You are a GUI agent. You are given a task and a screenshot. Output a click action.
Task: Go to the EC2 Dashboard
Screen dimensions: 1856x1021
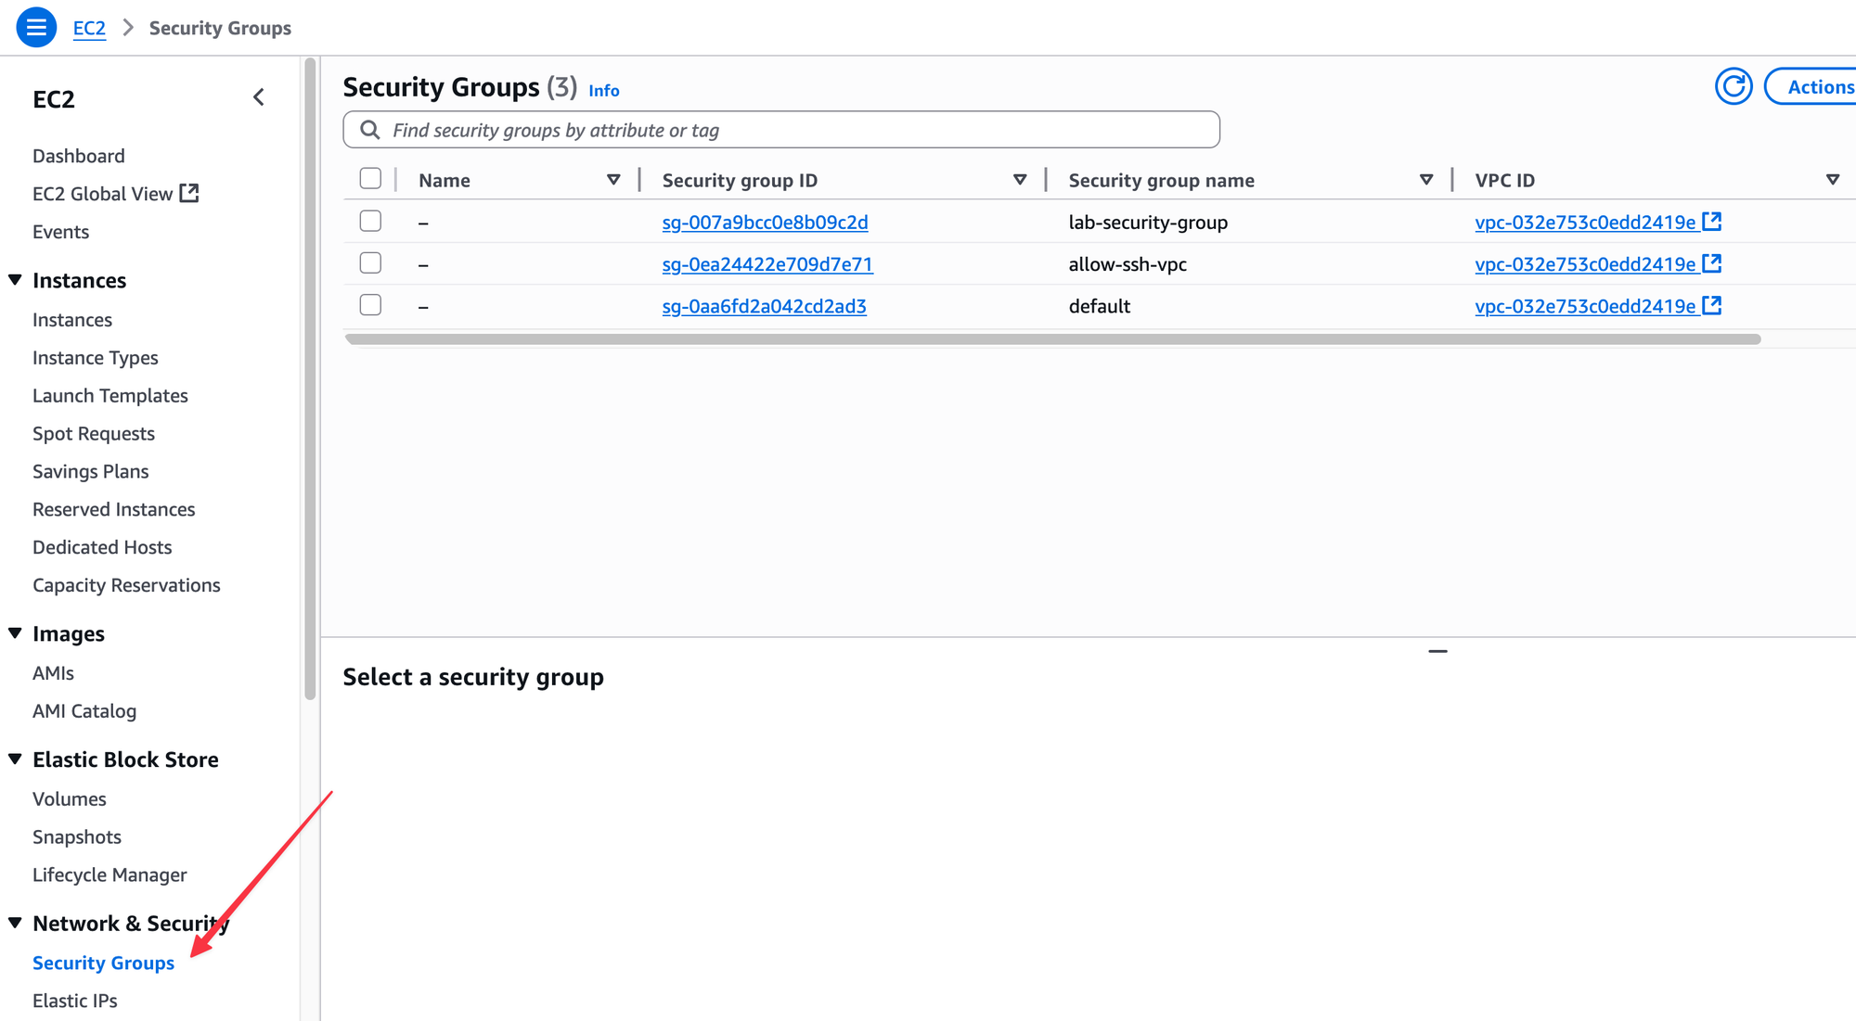[x=79, y=156]
